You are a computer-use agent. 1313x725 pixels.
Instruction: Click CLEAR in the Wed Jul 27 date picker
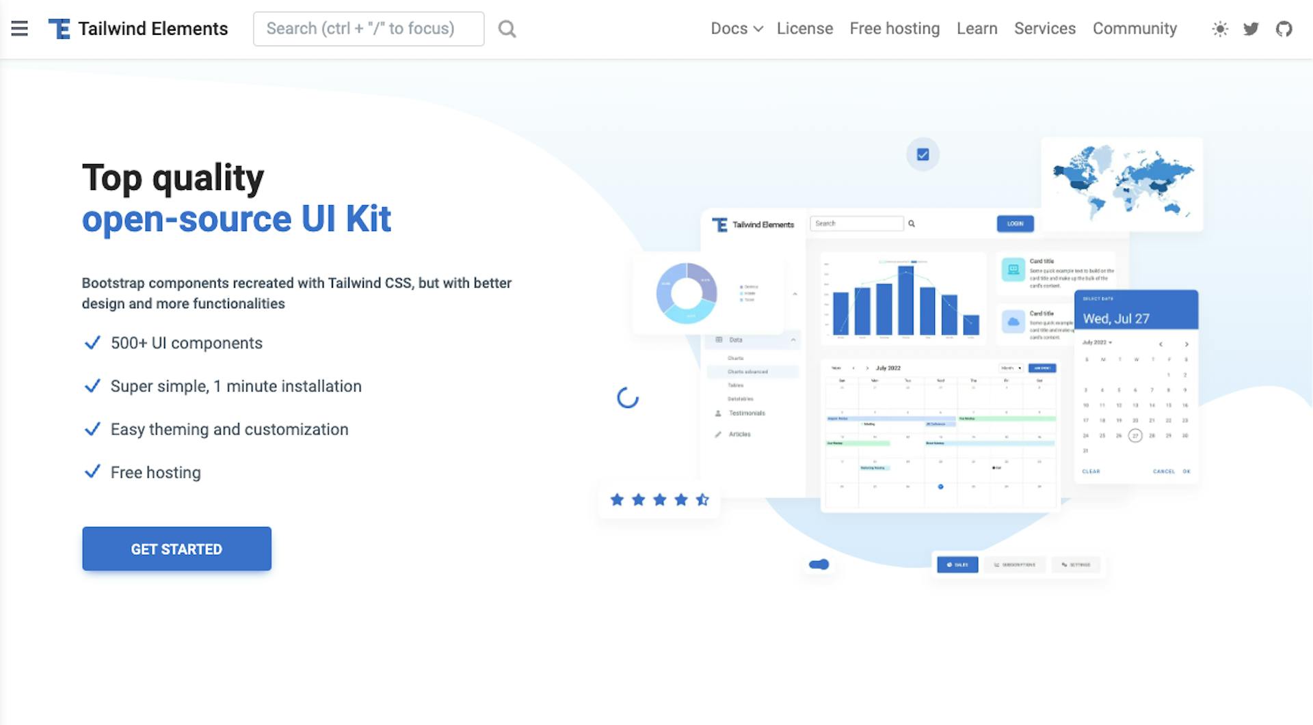[x=1091, y=471]
